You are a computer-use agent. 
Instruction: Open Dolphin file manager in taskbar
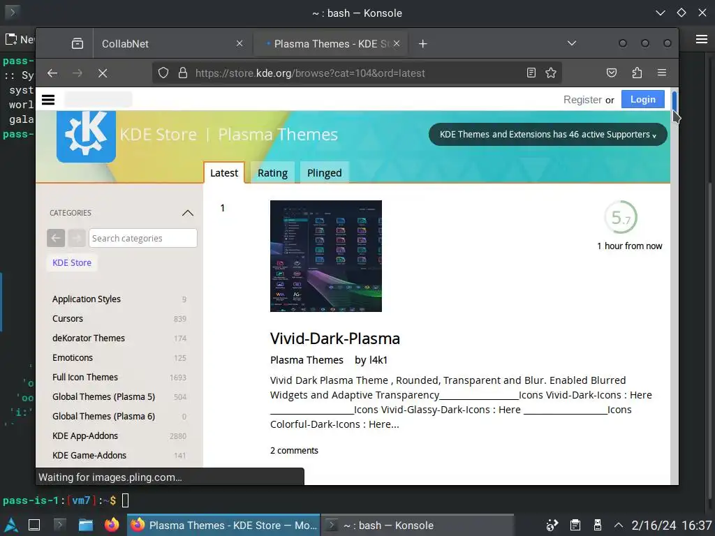pos(85,525)
